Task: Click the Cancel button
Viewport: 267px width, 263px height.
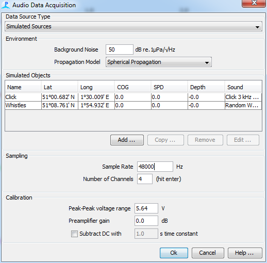Action: tap(208, 253)
